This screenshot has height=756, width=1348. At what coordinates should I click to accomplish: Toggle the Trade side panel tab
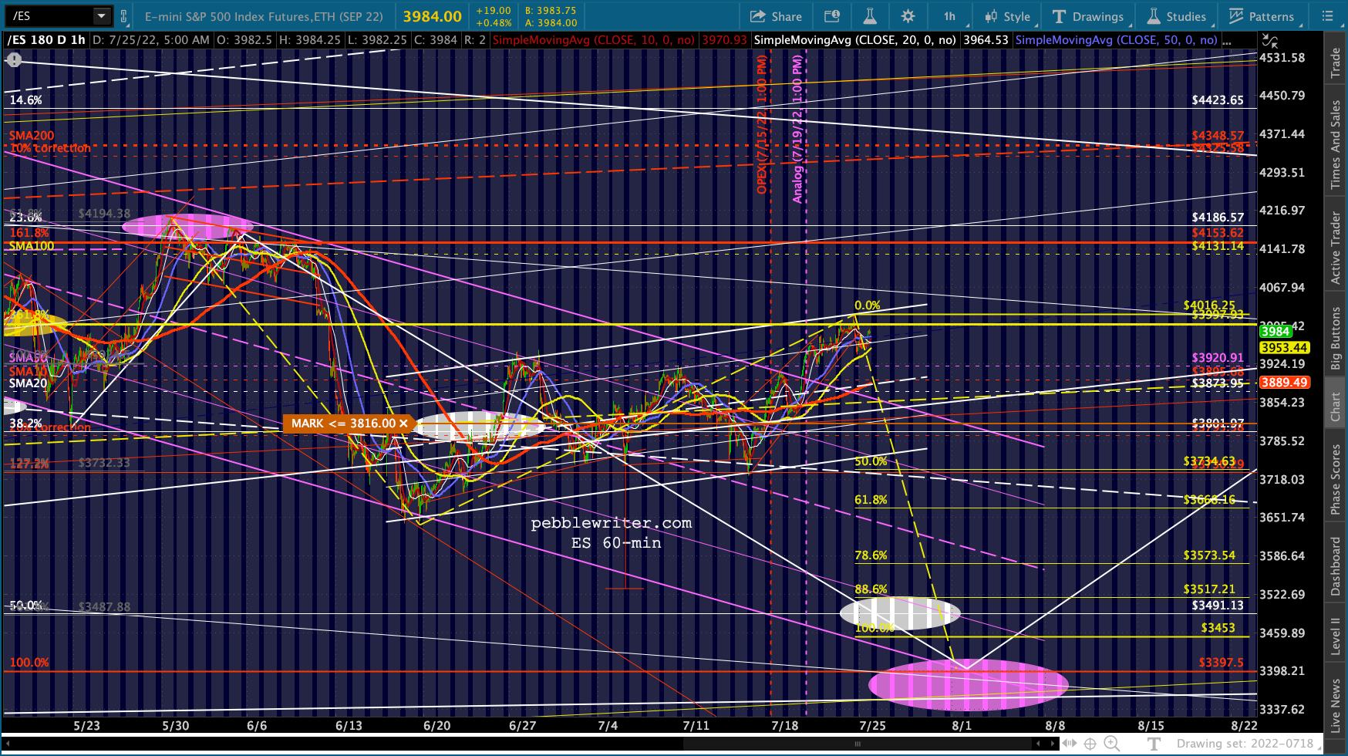(x=1336, y=63)
